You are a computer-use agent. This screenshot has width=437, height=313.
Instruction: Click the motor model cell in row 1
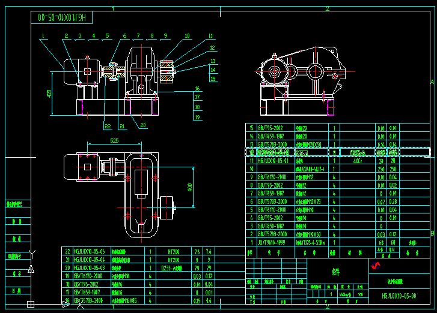click(x=311, y=242)
